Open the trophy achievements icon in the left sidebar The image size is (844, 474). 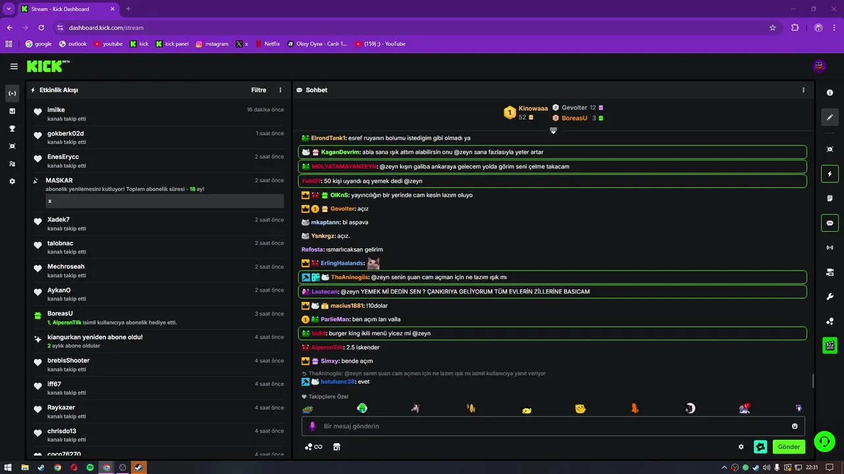pyautogui.click(x=12, y=128)
